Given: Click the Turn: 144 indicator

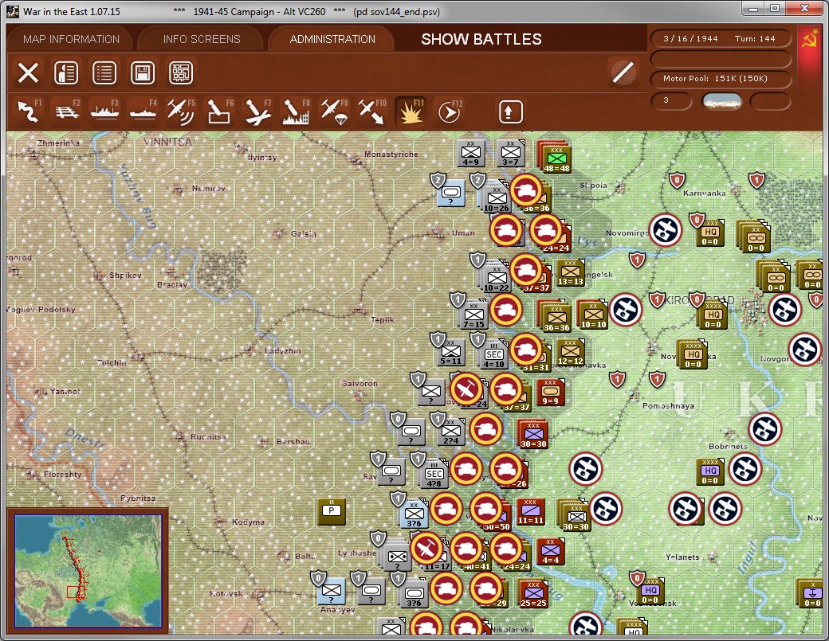Looking at the screenshot, I should pyautogui.click(x=755, y=38).
